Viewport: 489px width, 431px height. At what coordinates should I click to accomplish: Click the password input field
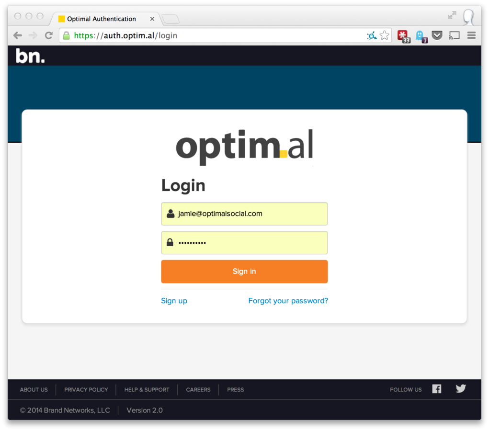click(244, 243)
